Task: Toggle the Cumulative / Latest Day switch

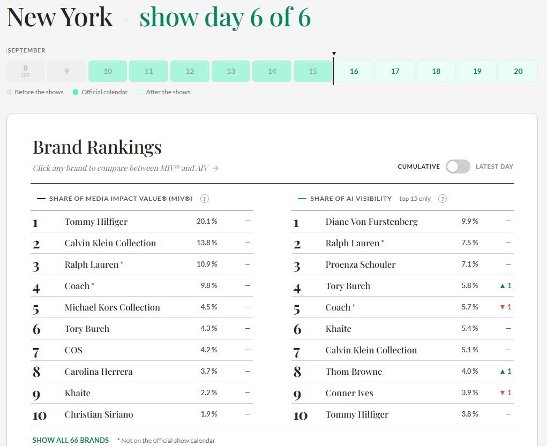Action: coord(458,167)
